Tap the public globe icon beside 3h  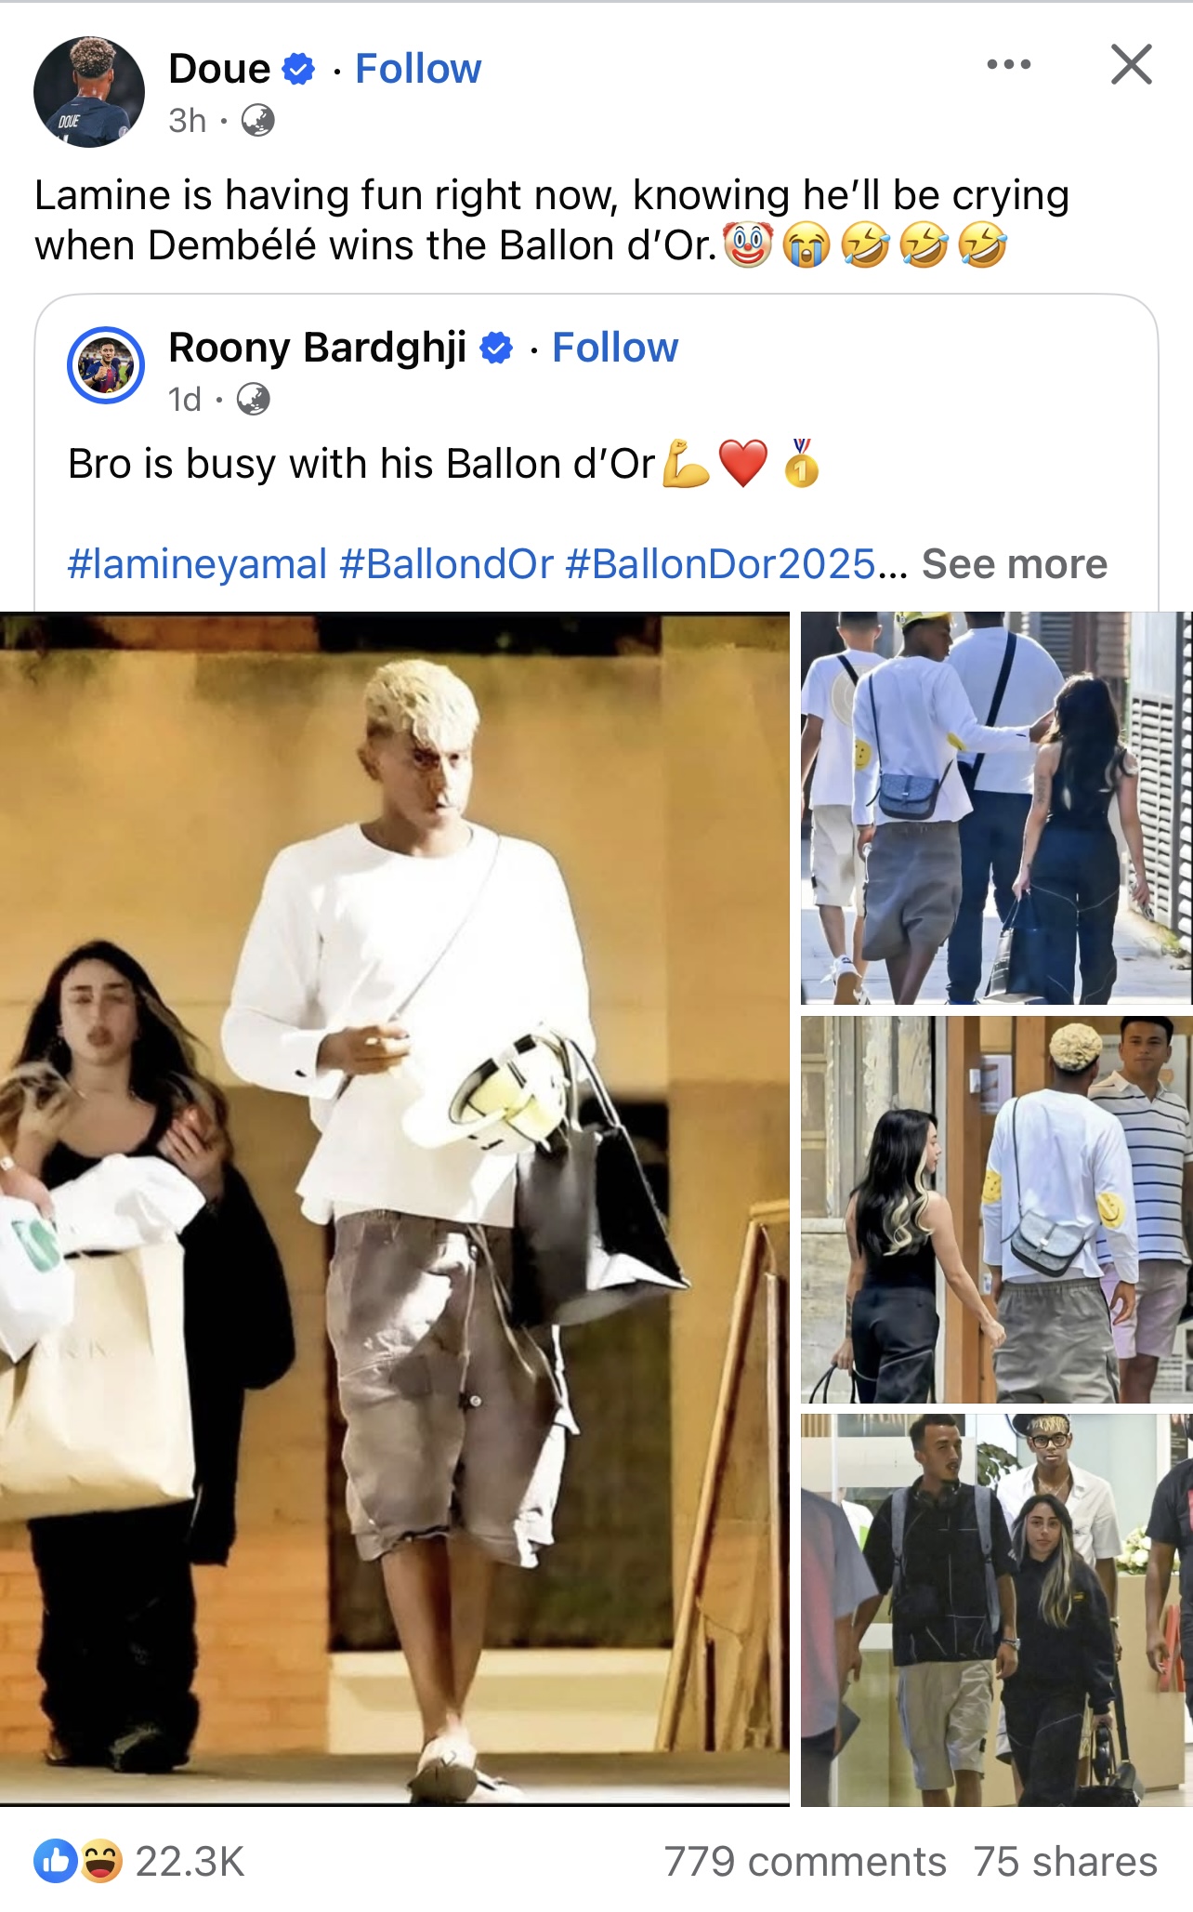point(257,120)
